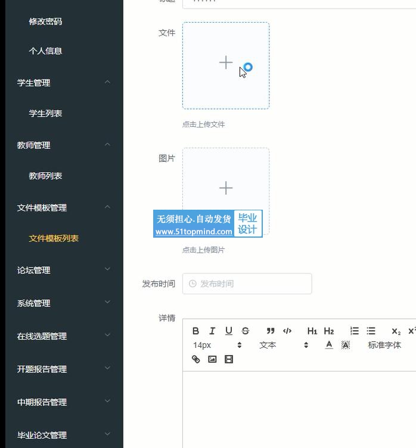Viewport: 416px width, 448px height.
Task: Toggle the bulleted list format
Action: [x=371, y=331]
